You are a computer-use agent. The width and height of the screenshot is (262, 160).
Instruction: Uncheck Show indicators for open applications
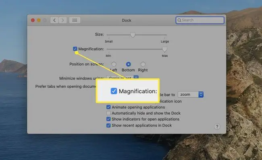[108, 119]
